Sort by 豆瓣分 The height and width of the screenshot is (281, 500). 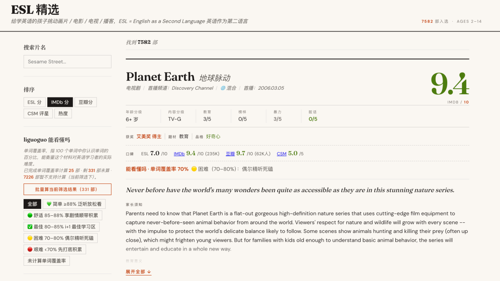tap(85, 102)
